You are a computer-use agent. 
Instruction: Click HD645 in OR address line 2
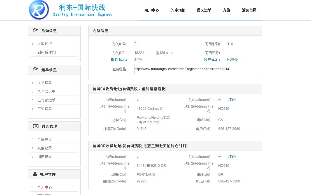point(224,166)
